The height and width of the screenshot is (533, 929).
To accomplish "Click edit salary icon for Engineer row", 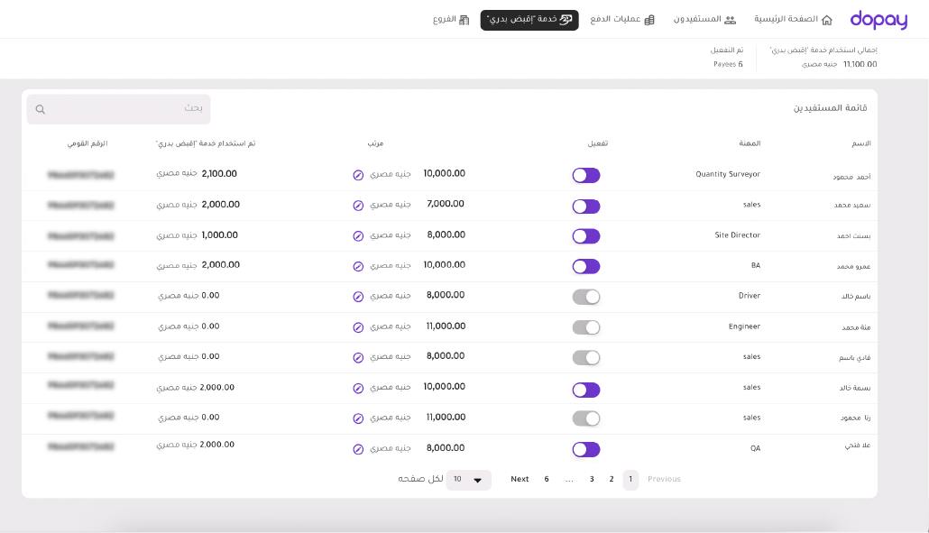I will [358, 327].
